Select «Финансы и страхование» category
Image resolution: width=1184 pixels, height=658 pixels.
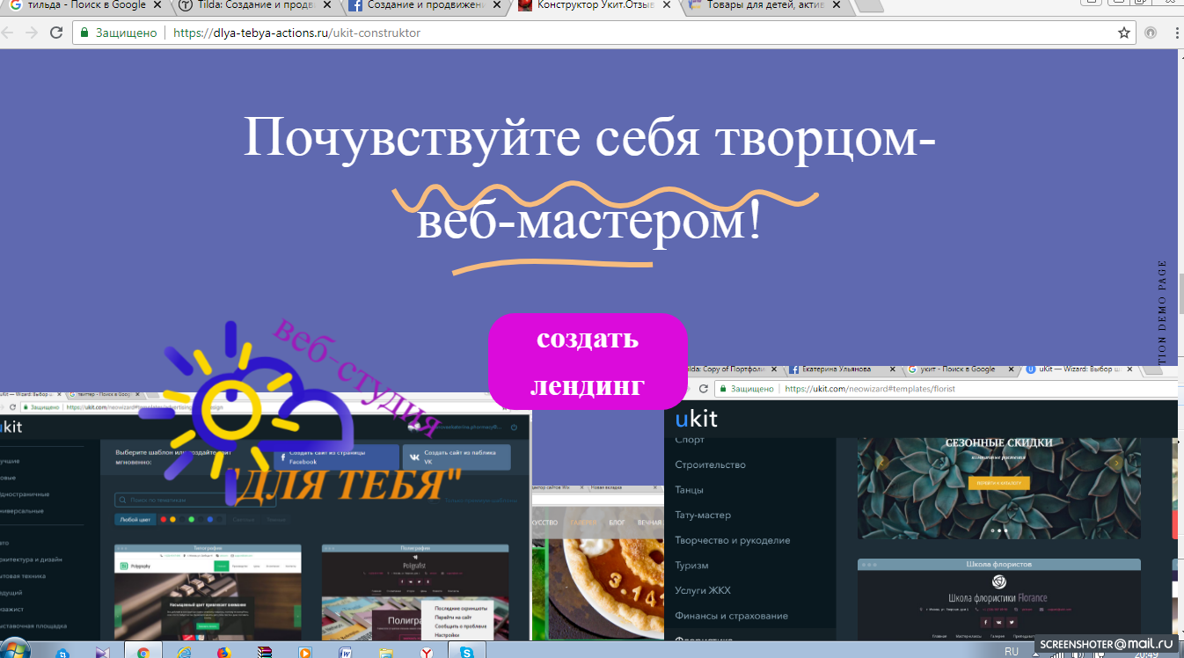click(731, 616)
